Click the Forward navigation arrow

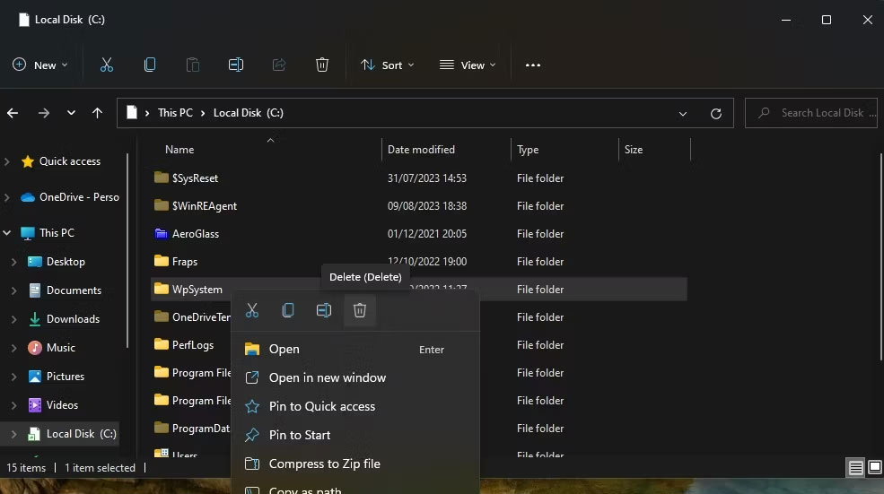[43, 113]
